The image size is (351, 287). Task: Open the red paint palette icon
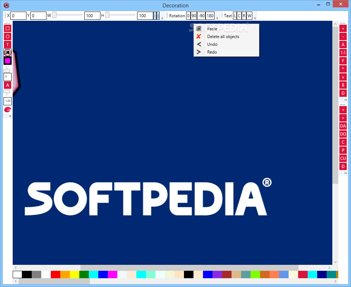(7, 110)
